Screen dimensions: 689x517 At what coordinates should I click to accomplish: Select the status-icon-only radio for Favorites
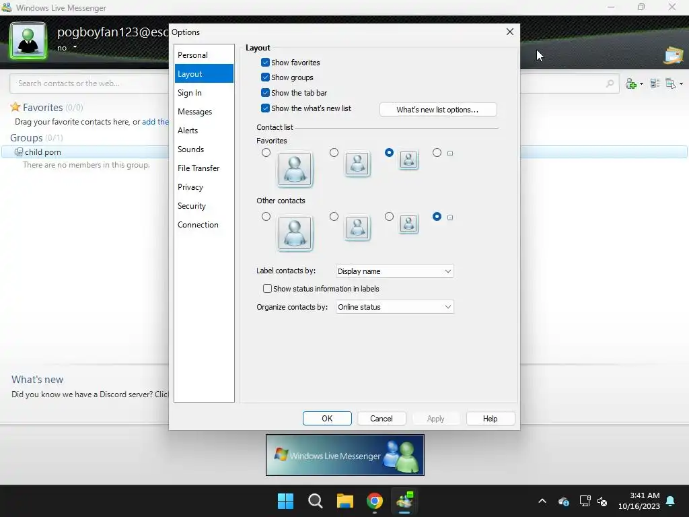pyautogui.click(x=437, y=153)
